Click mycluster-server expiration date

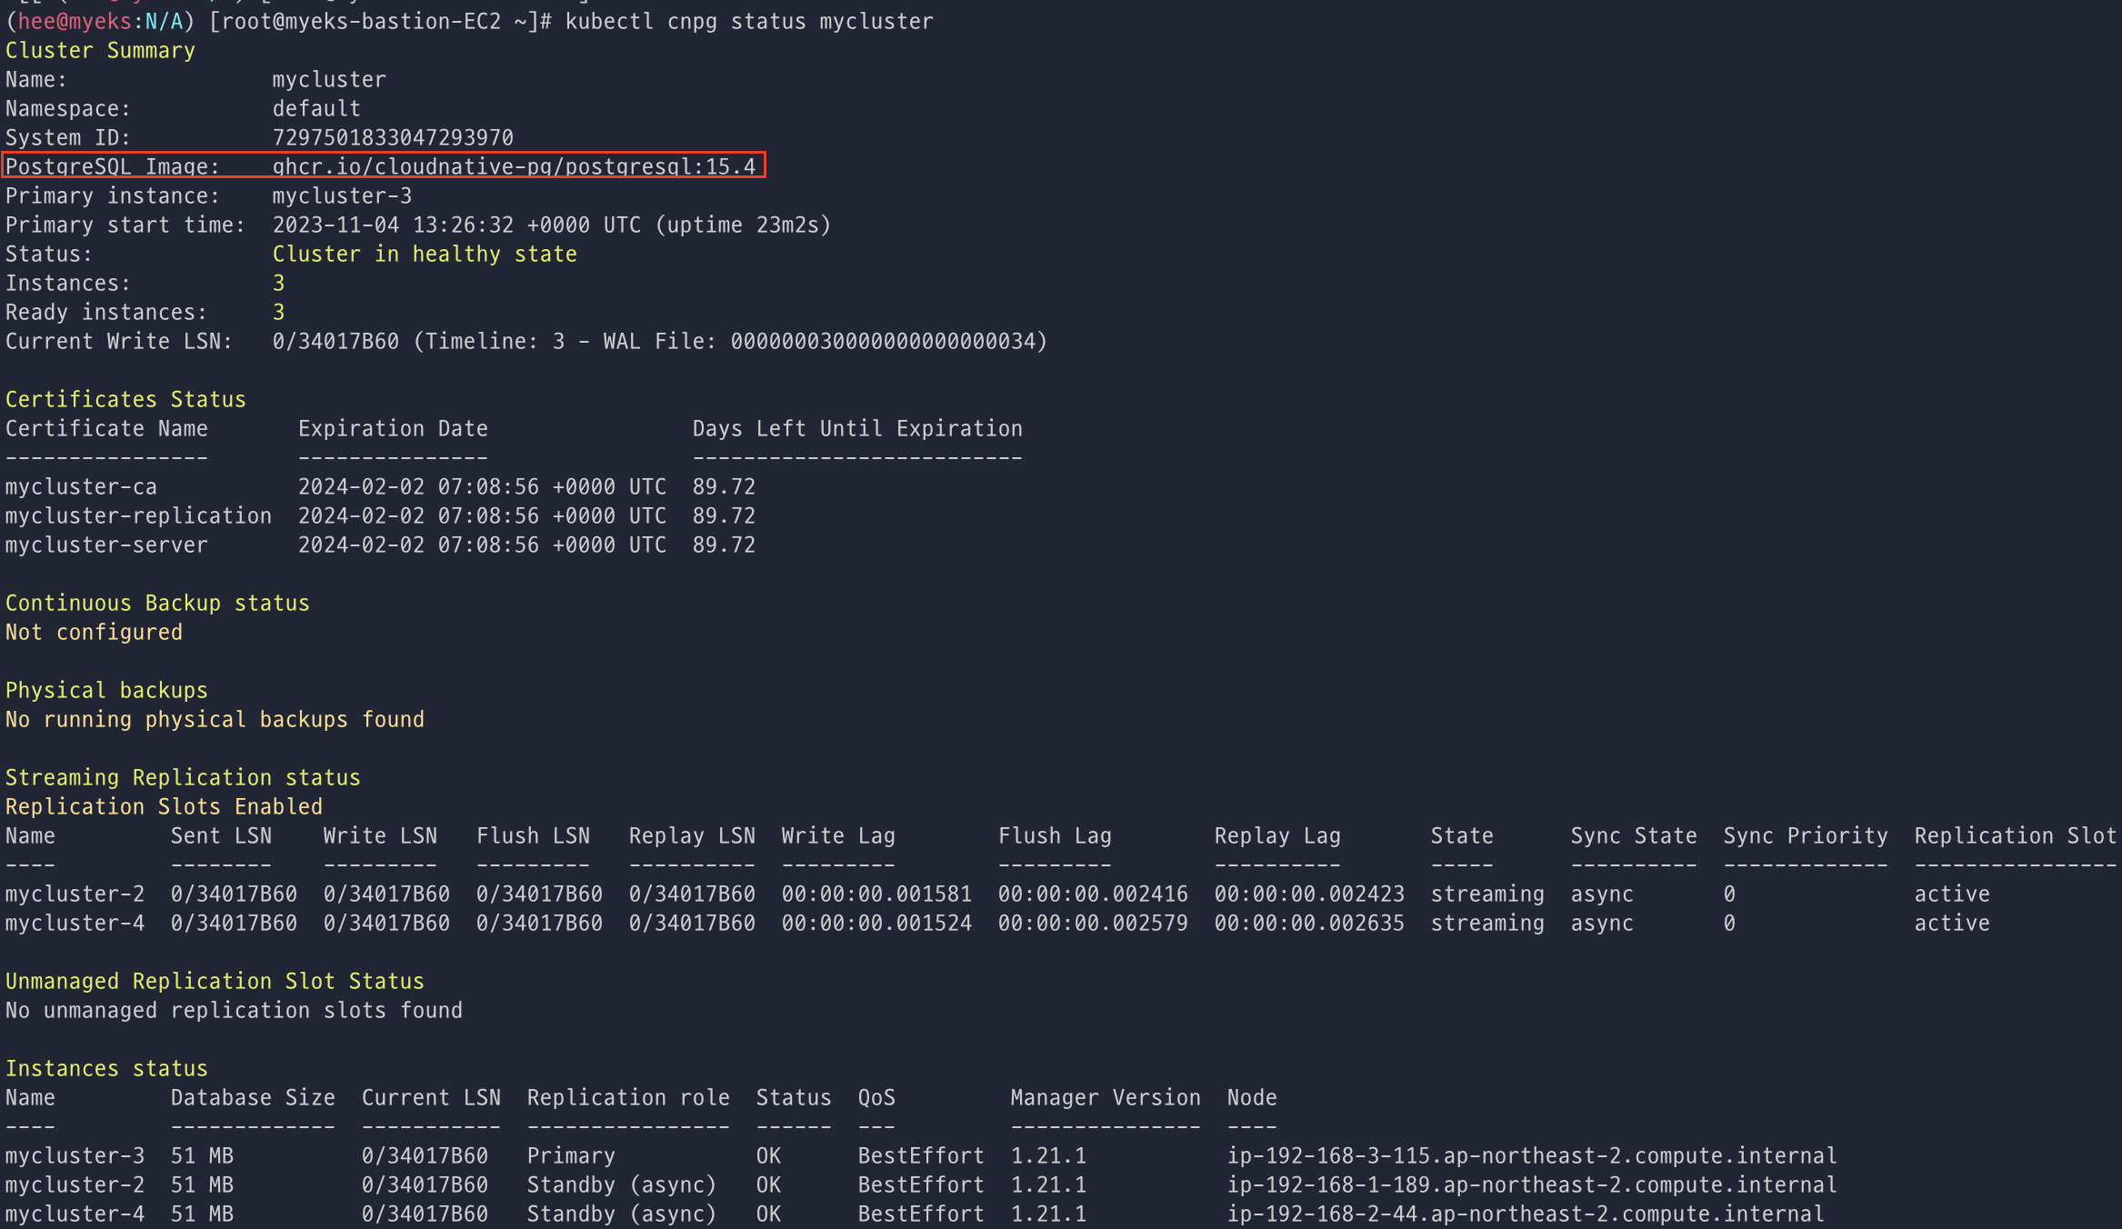click(482, 545)
